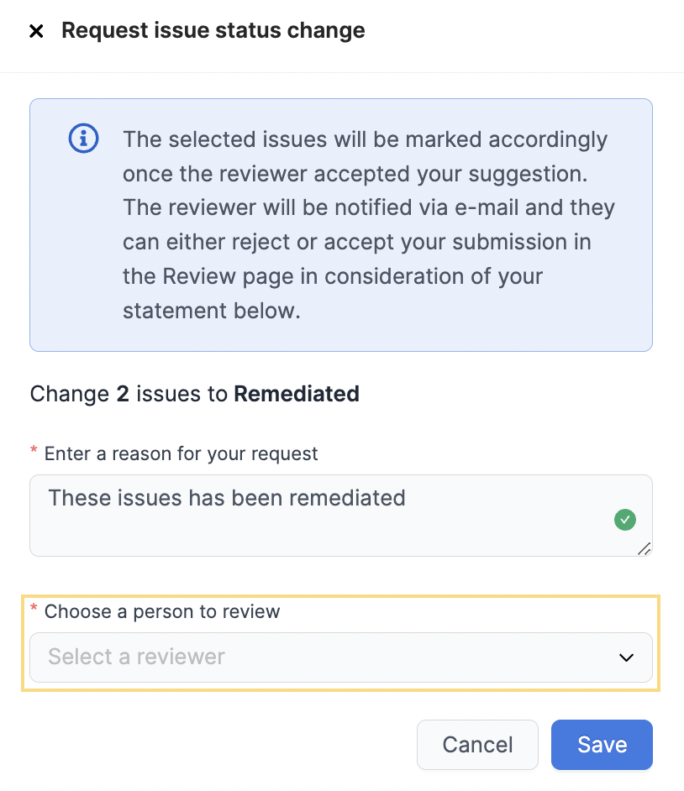The height and width of the screenshot is (791, 684).
Task: Click the dialog title 'Request issue status change'
Action: (213, 30)
